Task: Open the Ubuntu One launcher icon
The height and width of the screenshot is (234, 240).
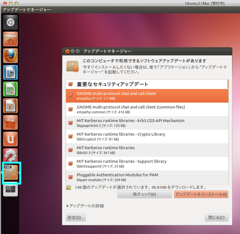Action: [x=10, y=139]
